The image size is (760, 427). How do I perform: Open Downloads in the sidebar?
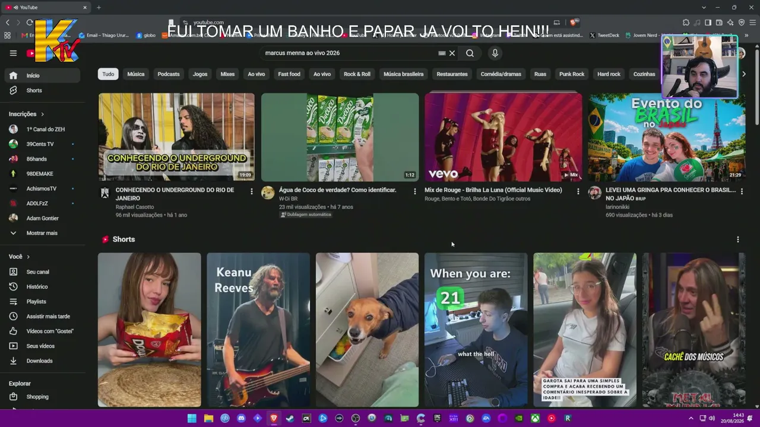click(x=42, y=361)
